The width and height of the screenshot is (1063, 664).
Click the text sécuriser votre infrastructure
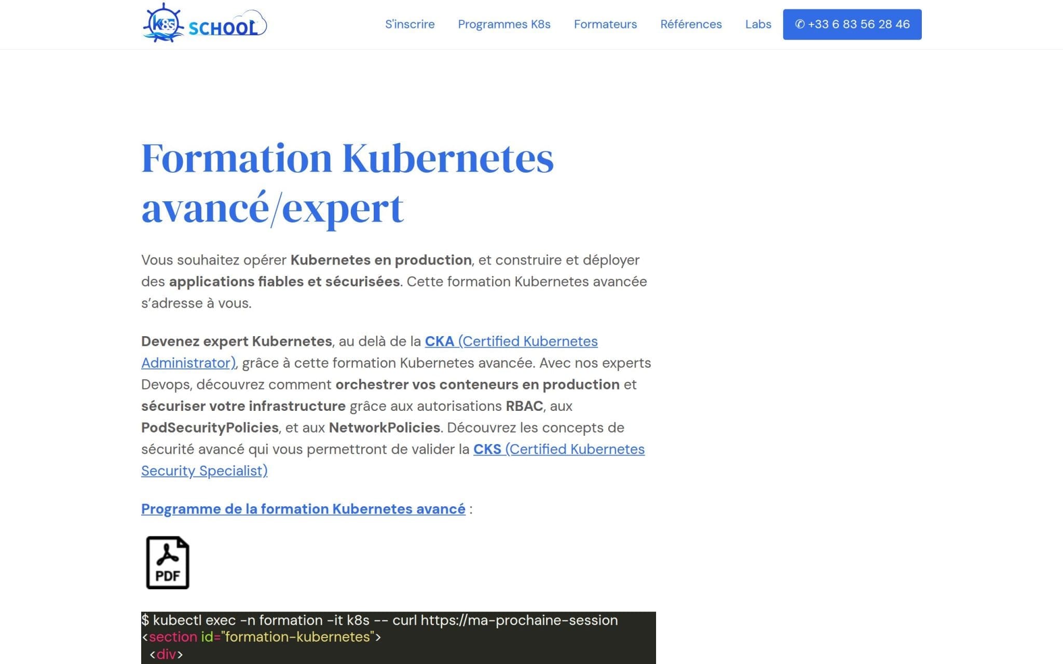[x=243, y=406]
